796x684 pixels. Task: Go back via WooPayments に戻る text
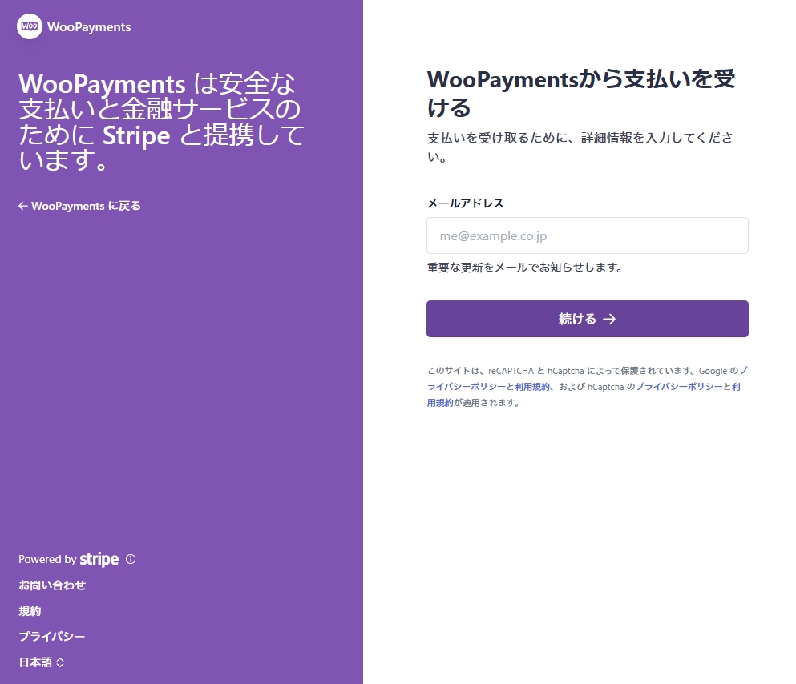pos(86,206)
